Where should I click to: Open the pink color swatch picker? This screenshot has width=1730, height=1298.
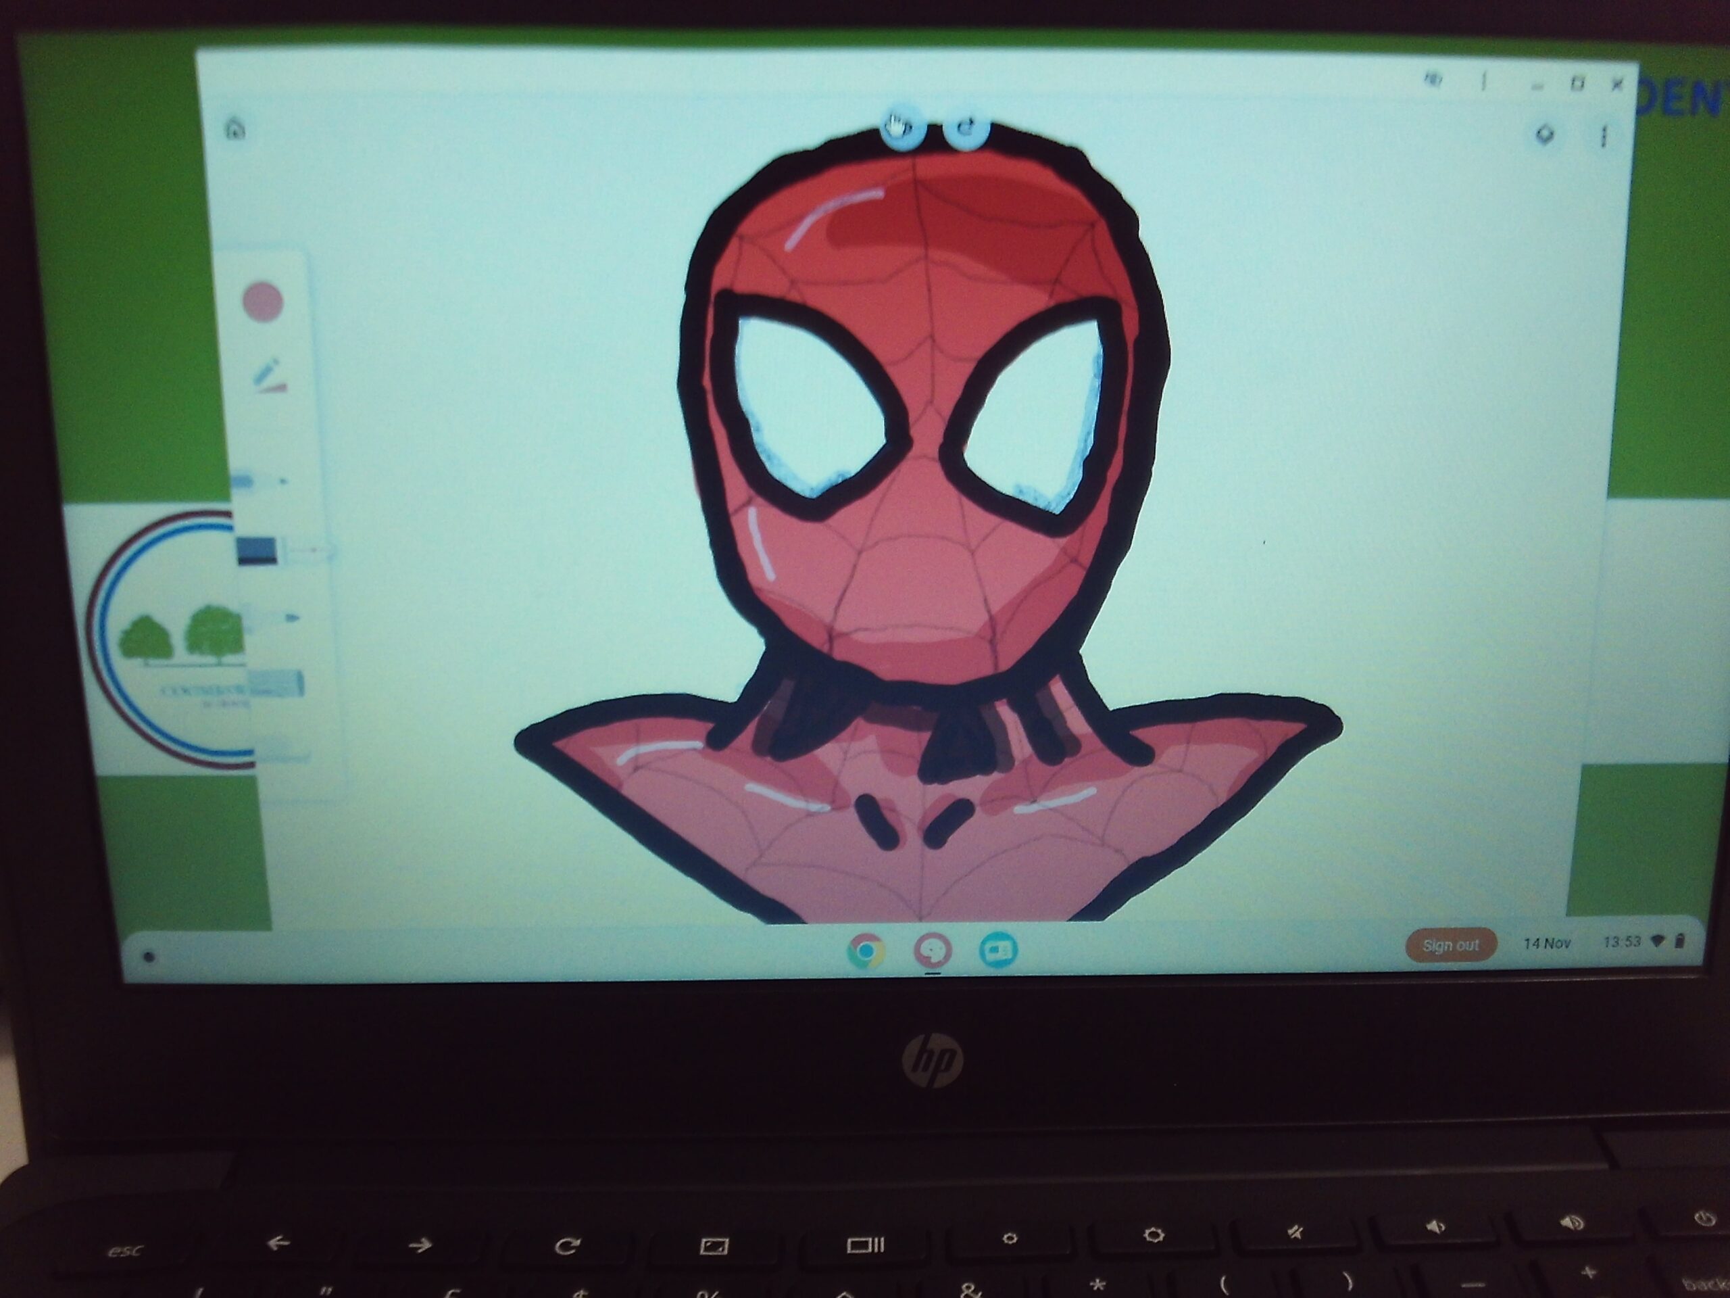(263, 302)
